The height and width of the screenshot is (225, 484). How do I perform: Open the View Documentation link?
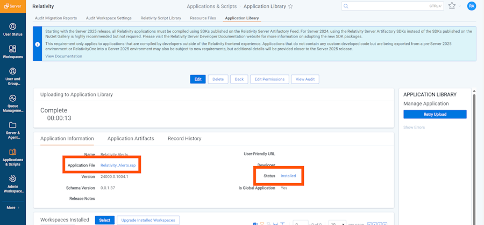[63, 56]
